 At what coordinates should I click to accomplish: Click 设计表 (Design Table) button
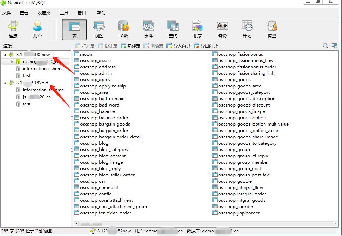pos(108,46)
